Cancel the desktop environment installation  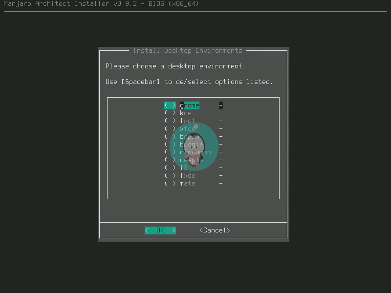point(214,230)
